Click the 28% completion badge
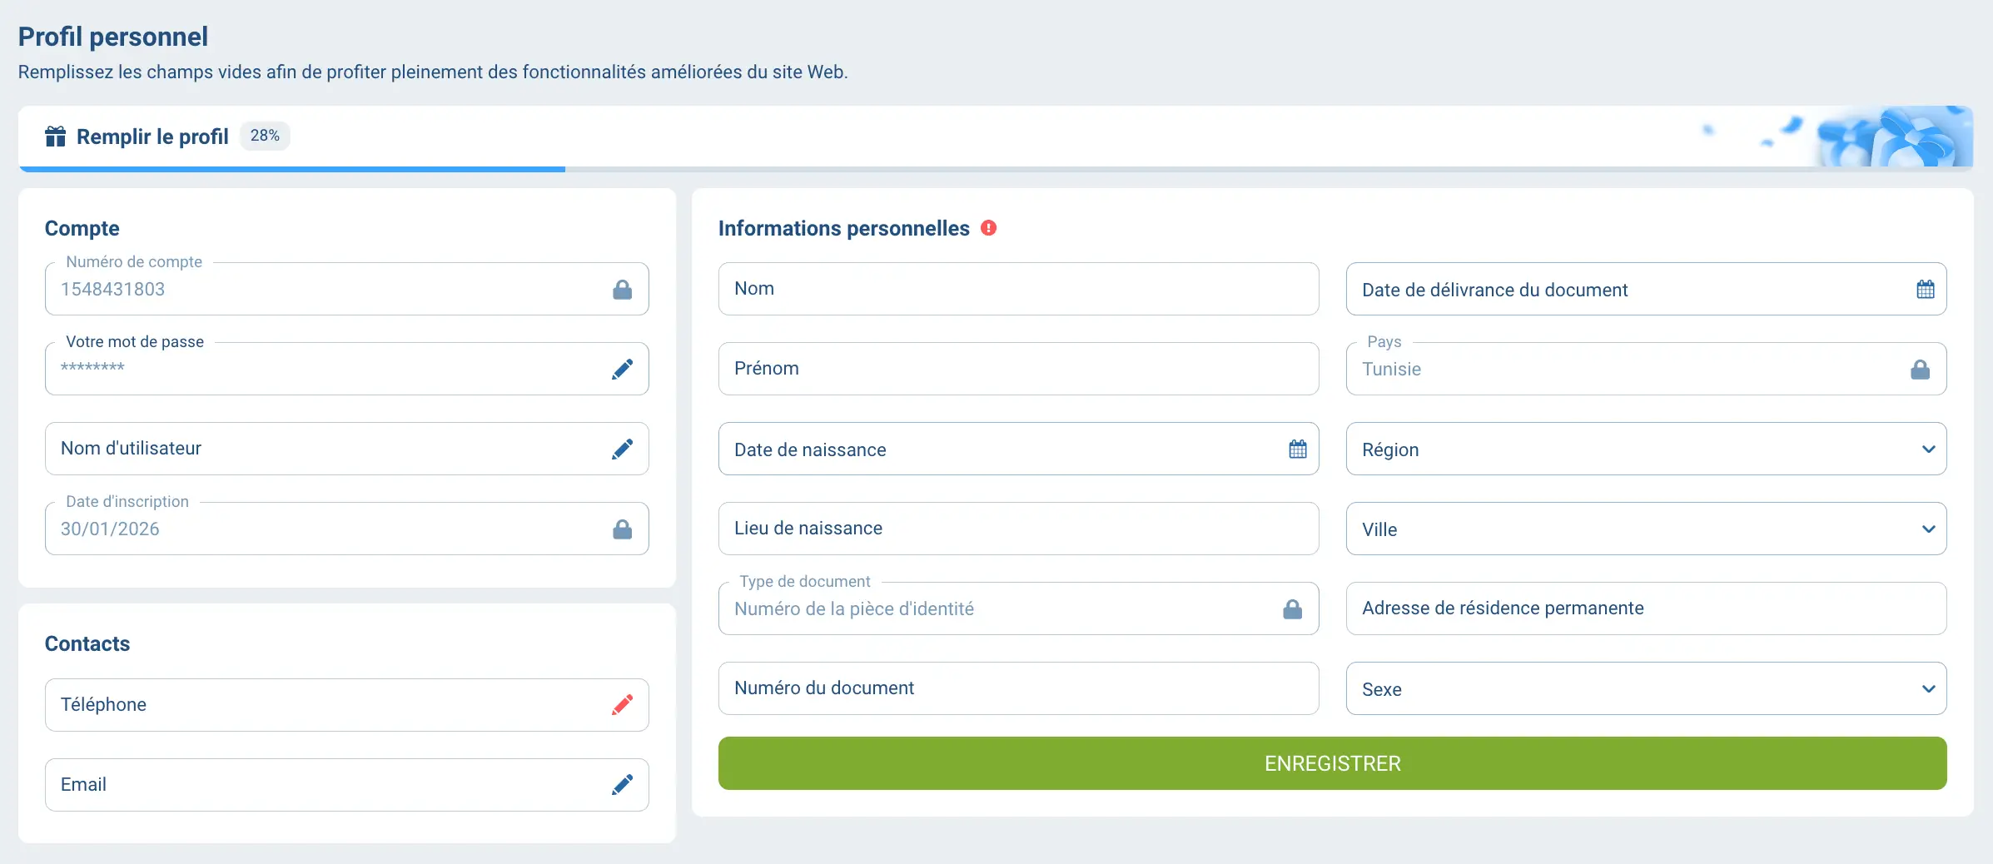 coord(265,136)
